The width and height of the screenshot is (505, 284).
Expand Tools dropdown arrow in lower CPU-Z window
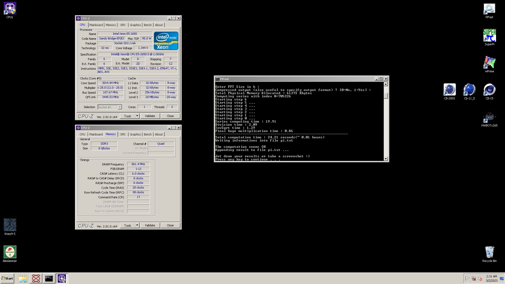(x=137, y=225)
